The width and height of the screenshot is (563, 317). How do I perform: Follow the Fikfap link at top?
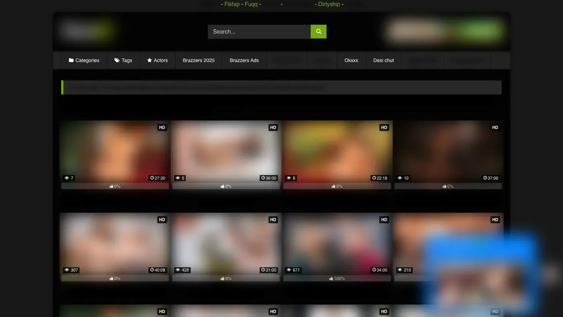coord(232,4)
